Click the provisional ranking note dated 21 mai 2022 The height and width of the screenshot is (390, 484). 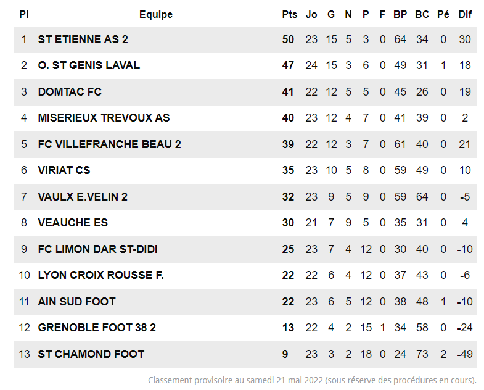pos(312,380)
